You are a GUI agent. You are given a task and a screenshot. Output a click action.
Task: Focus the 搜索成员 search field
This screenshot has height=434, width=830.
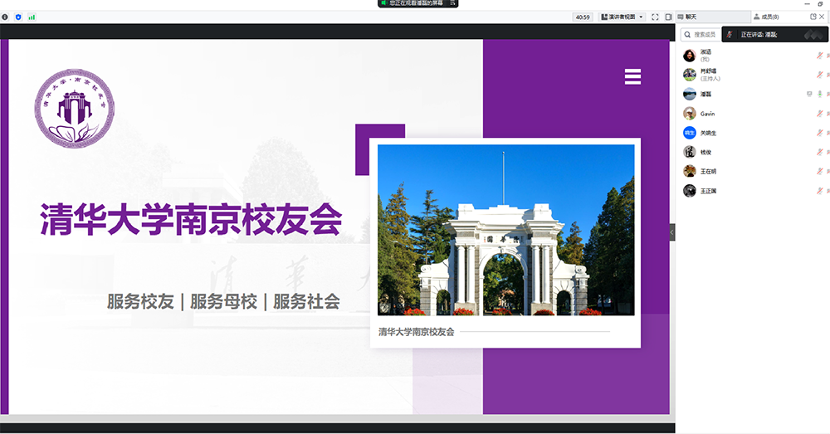pyautogui.click(x=701, y=34)
